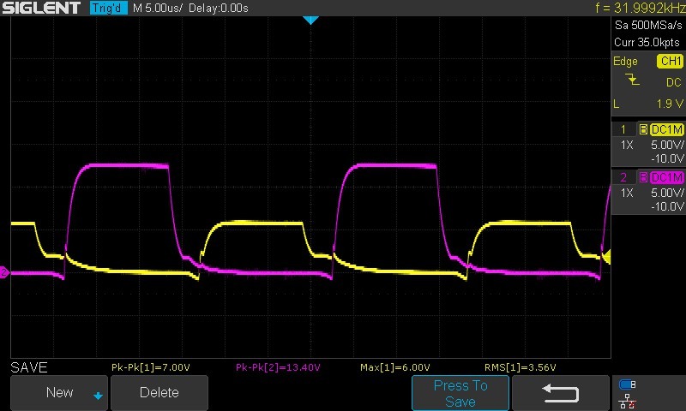Click the RMS[1]=3.56V measurement

[x=521, y=368]
